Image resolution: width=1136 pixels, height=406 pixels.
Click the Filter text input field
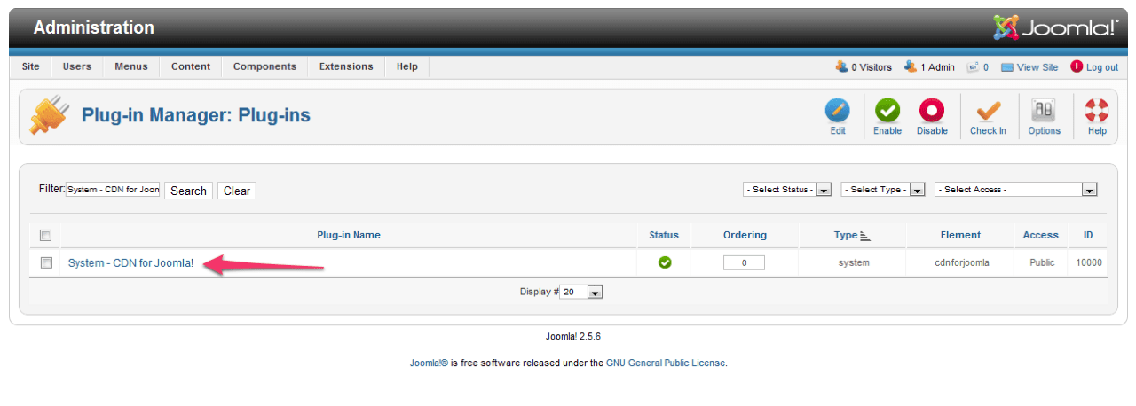click(x=113, y=190)
